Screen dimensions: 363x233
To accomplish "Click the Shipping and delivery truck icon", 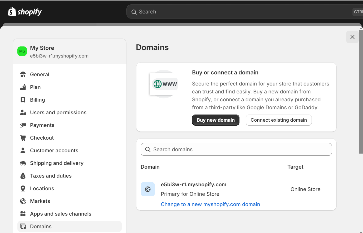I will (x=23, y=163).
